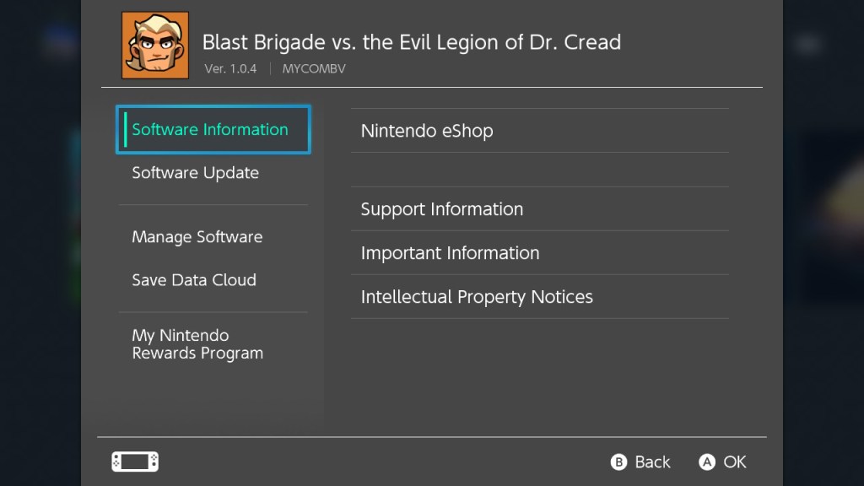Click the Blast Brigade game icon thumbnail
Image resolution: width=864 pixels, height=486 pixels.
[x=155, y=46]
